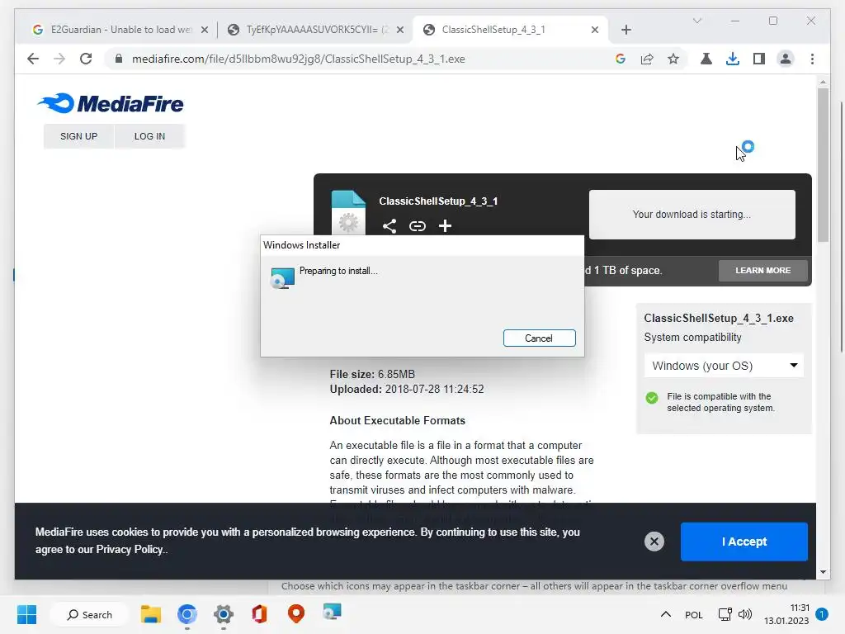Click About Executable Formats heading

click(397, 420)
